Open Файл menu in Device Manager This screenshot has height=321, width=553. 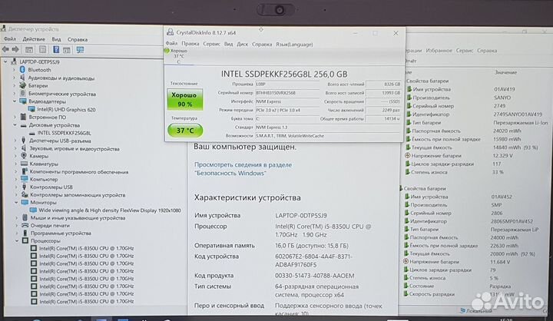coord(10,39)
